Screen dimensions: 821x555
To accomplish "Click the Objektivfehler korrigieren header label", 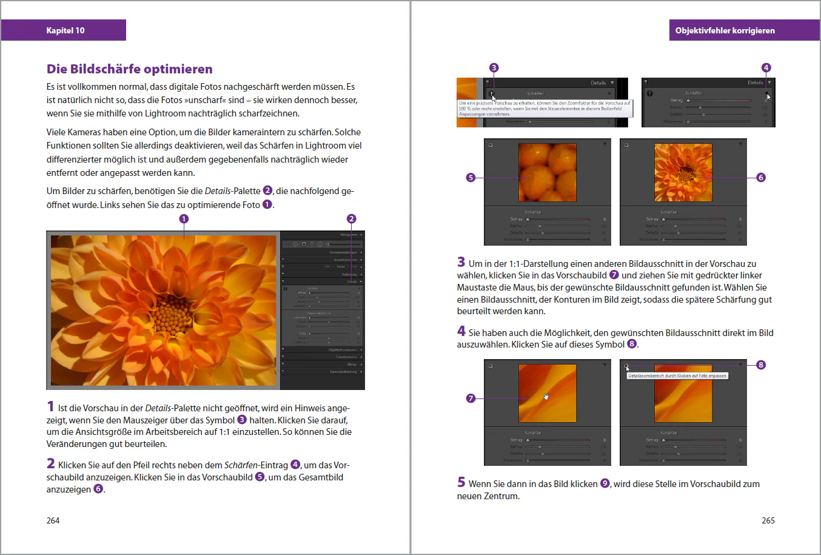I will (x=725, y=30).
